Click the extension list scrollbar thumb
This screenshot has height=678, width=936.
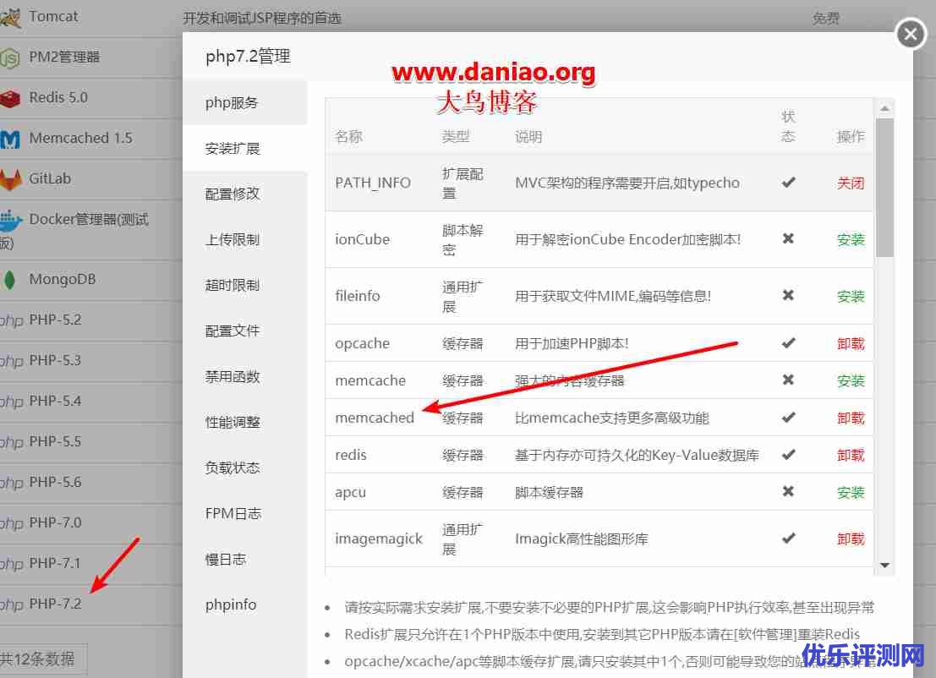(884, 188)
